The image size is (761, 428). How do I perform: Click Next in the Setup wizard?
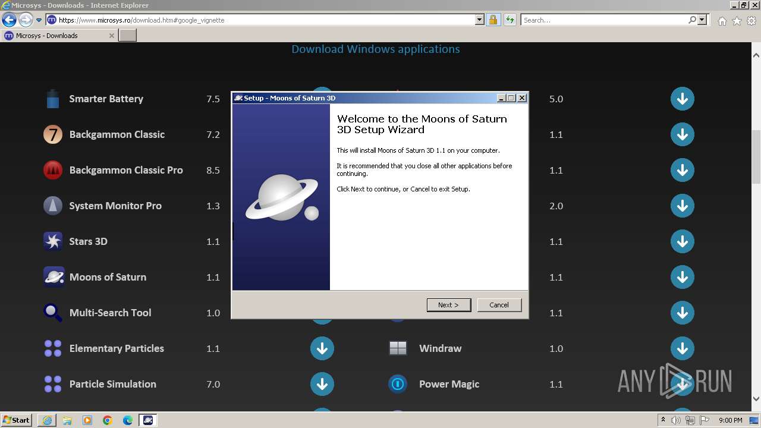[x=449, y=305]
